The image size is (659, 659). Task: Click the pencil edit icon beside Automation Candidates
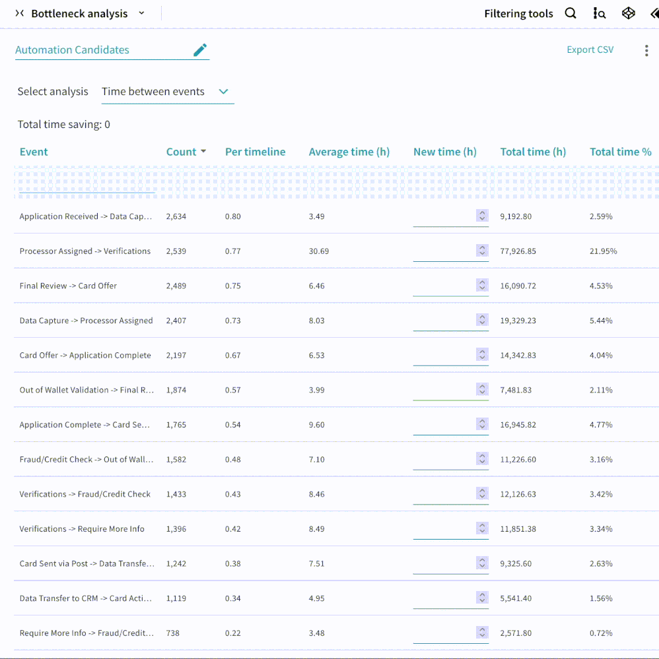coord(200,50)
